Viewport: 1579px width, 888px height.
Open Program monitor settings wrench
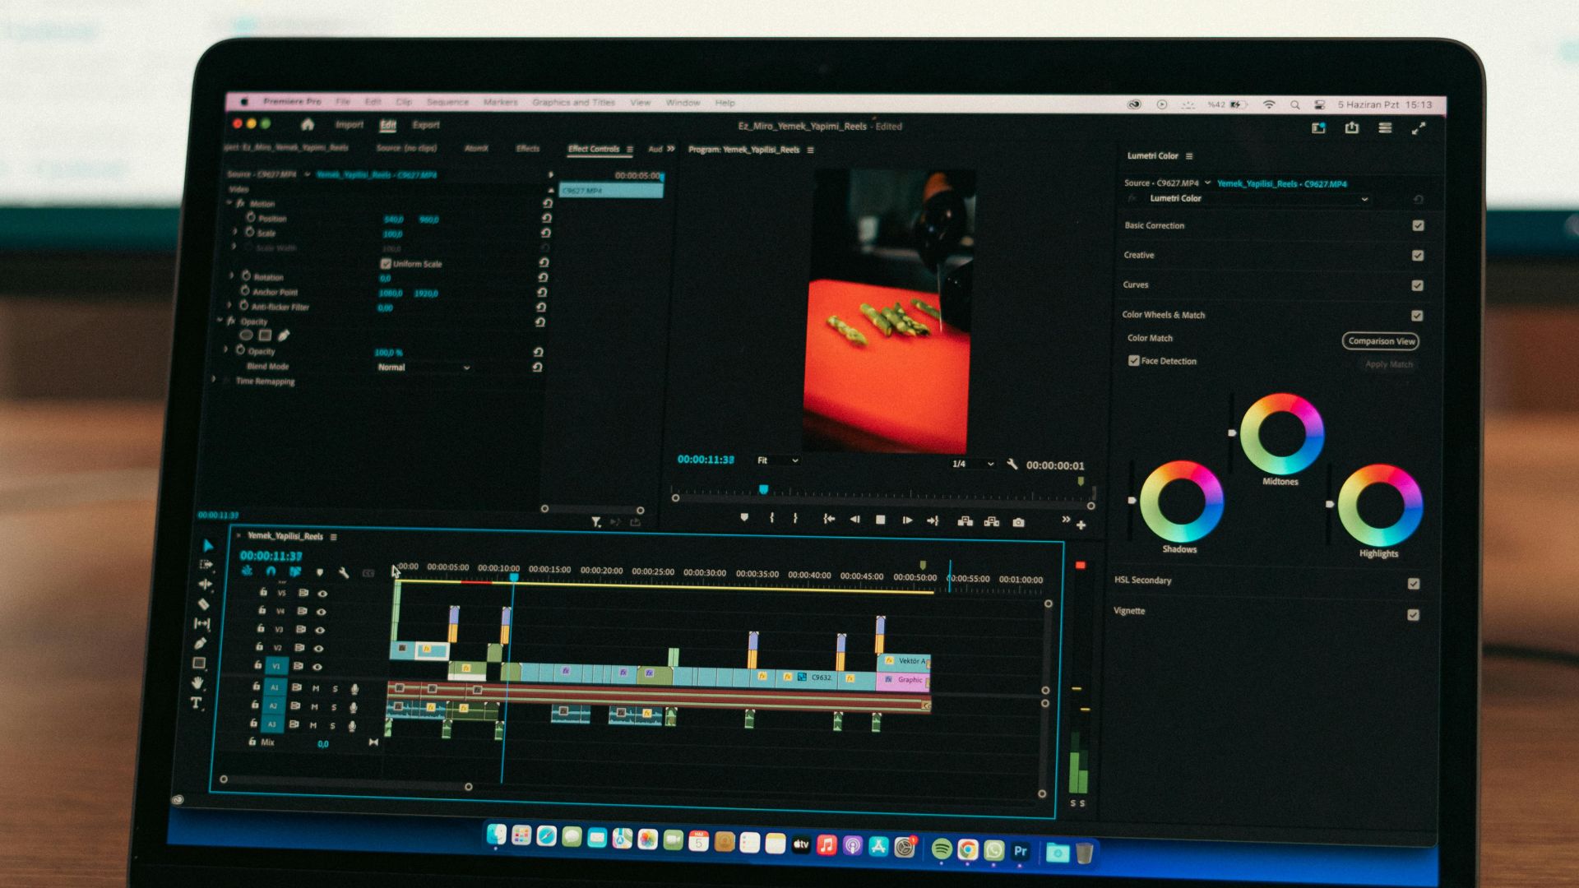click(x=1012, y=465)
